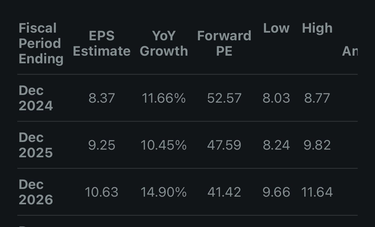Click the 47.59 forward PE value
Viewport: 375px width, 227px height.
(x=224, y=145)
